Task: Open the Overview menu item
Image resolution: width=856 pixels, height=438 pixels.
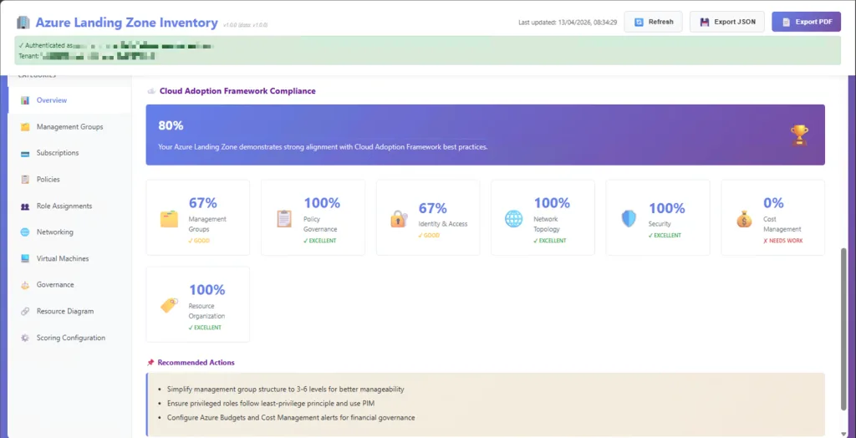Action: click(x=51, y=100)
